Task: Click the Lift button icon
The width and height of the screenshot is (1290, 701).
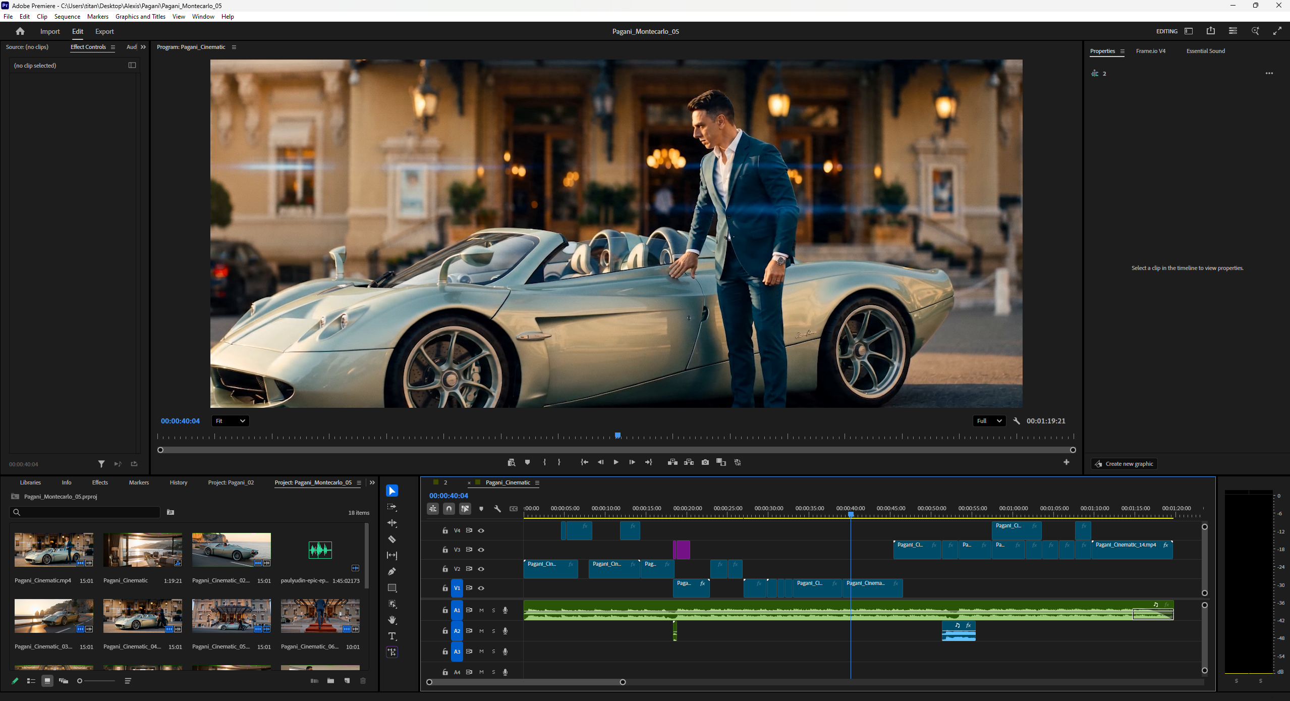Action: click(x=672, y=462)
